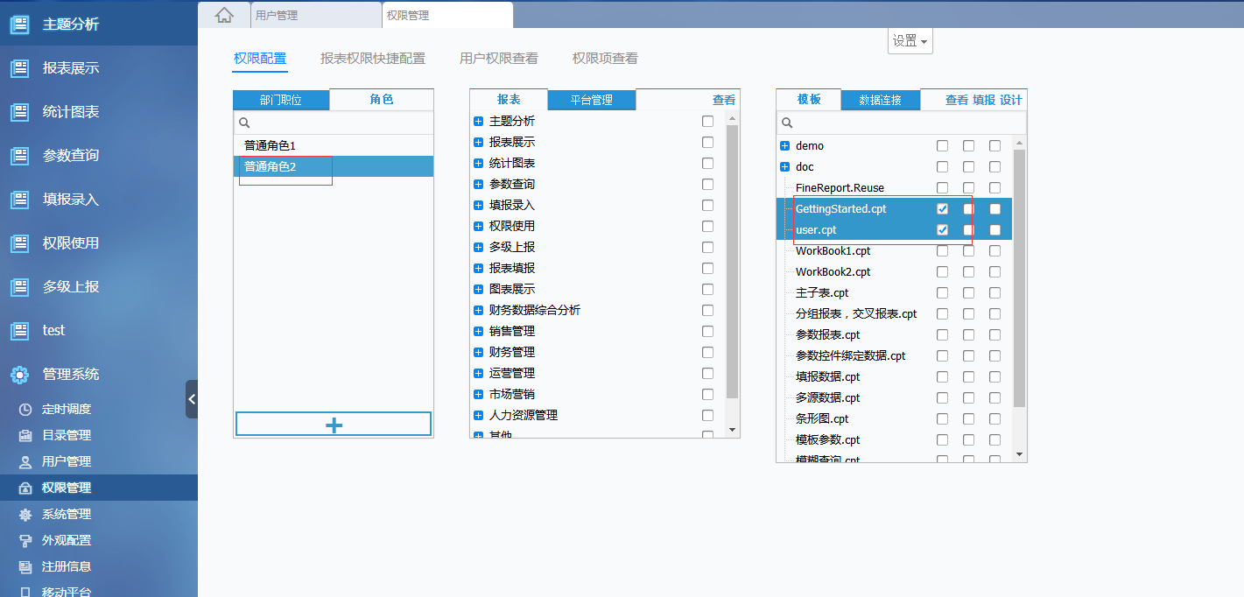Screen dimensions: 1244x597
Task: Expand the 统计图表 tree node
Action: (478, 163)
